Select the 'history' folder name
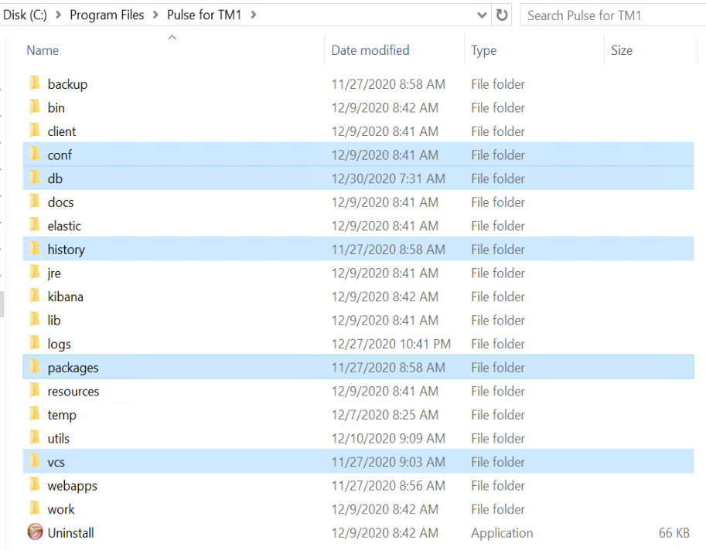This screenshot has width=706, height=550. pos(67,250)
